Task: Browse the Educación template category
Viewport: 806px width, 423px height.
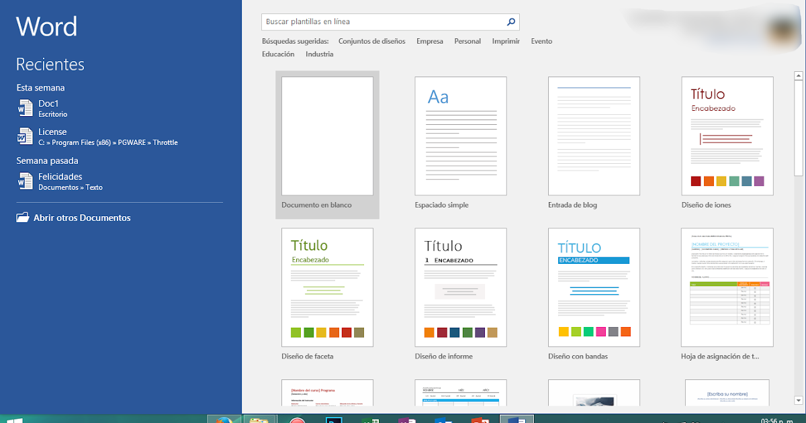Action: coord(278,54)
